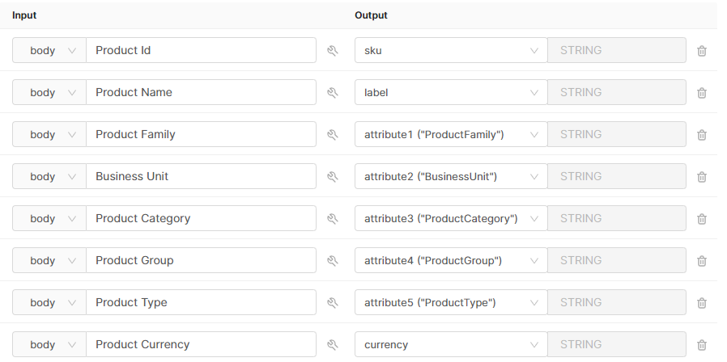Click transform icon beside Business Unit

(x=332, y=177)
